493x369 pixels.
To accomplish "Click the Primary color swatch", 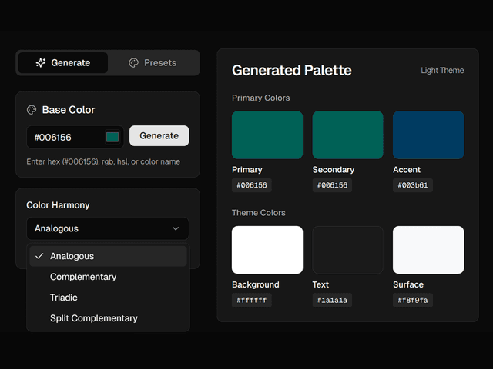I will coord(267,135).
